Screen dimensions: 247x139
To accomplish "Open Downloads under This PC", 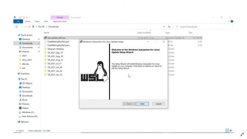I will pos(27,96).
